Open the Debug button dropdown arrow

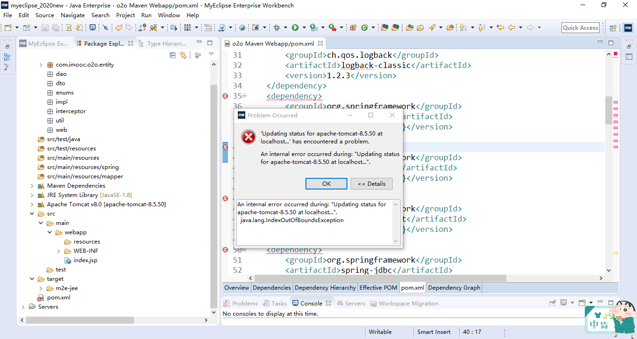point(285,27)
